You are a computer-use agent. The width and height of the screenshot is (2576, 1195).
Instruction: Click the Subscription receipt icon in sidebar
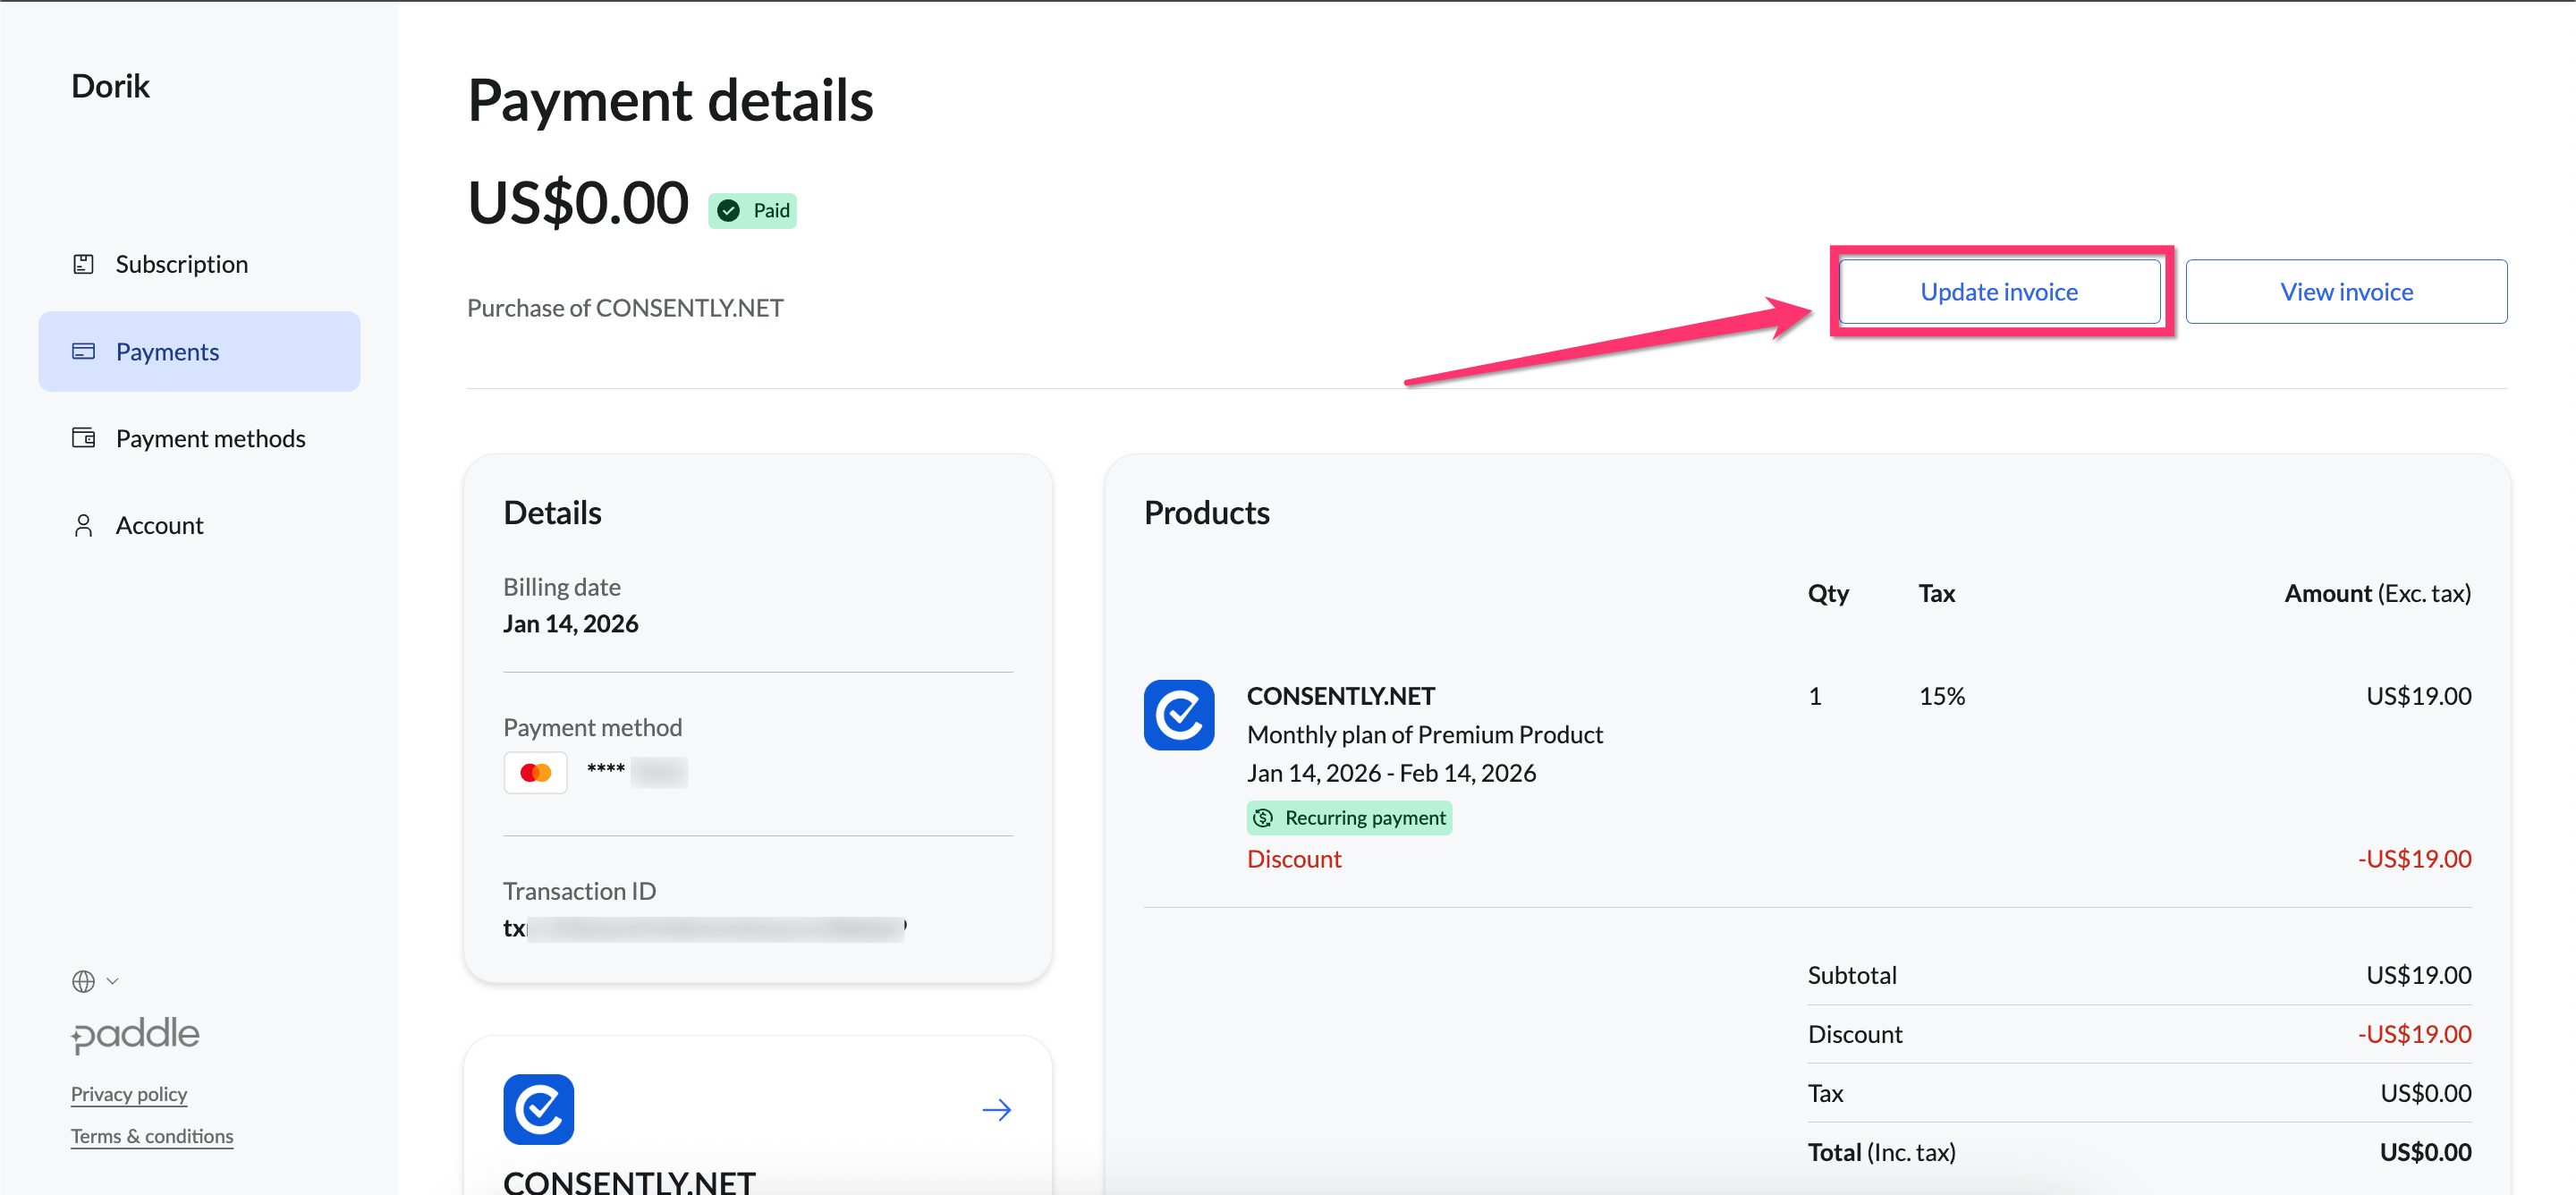(83, 264)
